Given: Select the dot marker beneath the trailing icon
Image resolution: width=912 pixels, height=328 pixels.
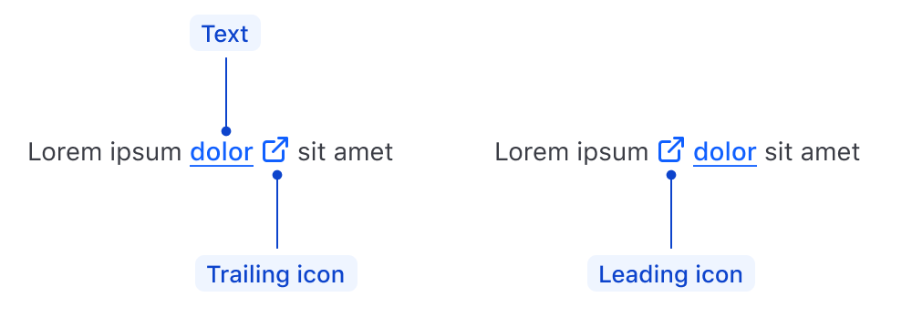Looking at the screenshot, I should tap(277, 175).
